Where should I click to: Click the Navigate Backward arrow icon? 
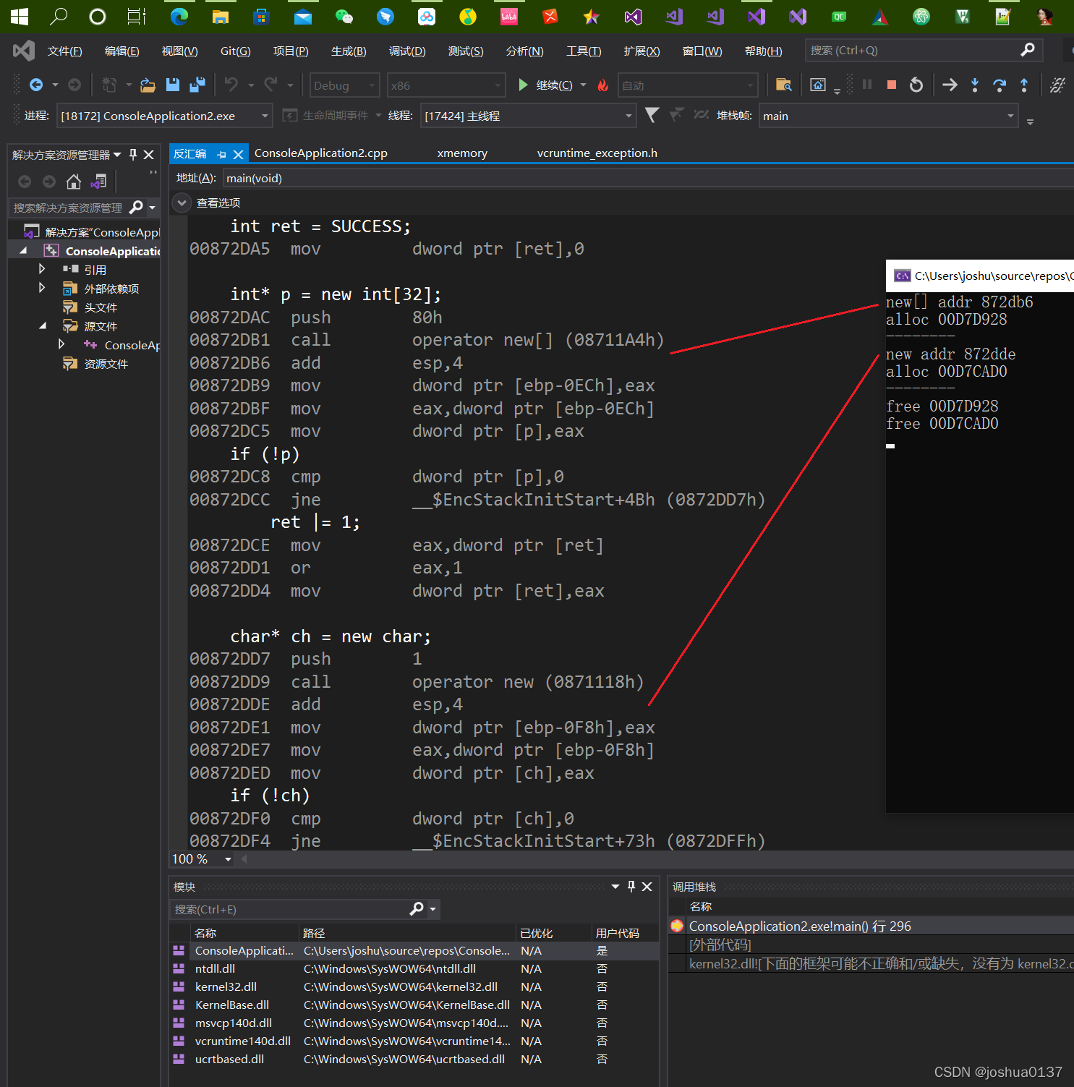pyautogui.click(x=35, y=85)
